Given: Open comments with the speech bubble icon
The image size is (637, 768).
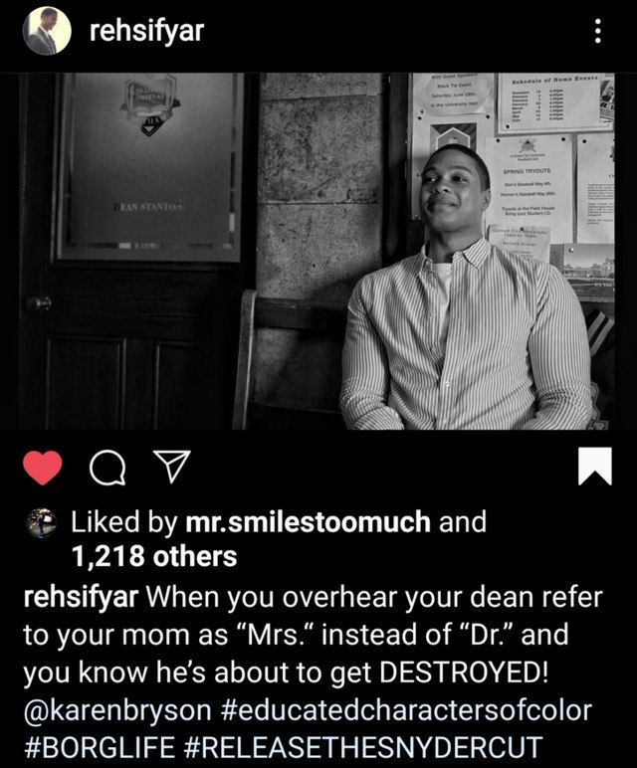Looking at the screenshot, I should point(107,468).
